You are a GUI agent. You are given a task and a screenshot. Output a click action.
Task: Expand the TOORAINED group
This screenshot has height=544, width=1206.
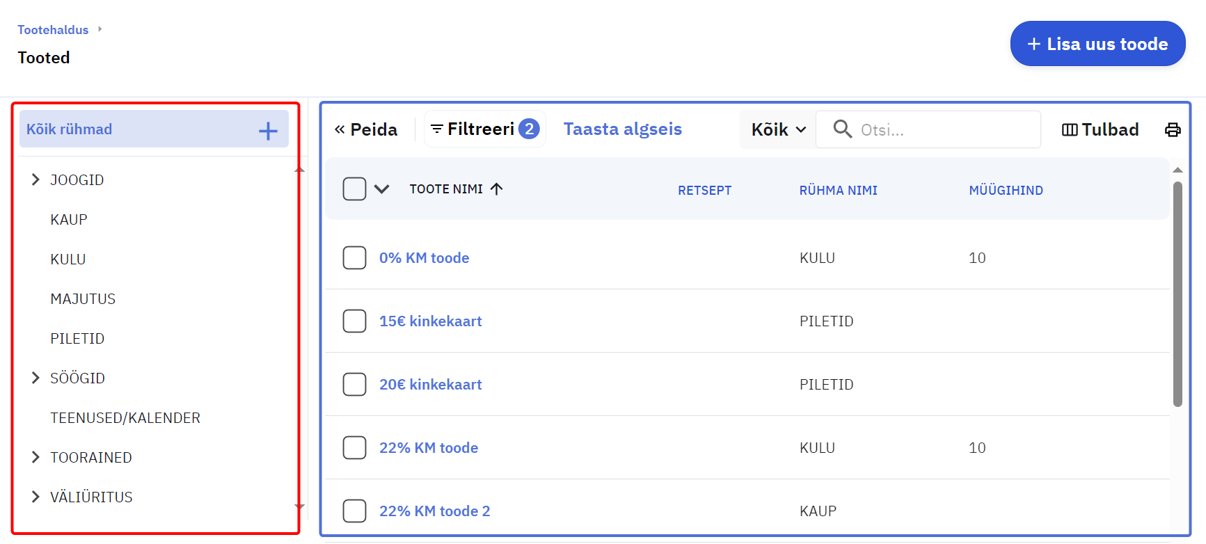35,457
